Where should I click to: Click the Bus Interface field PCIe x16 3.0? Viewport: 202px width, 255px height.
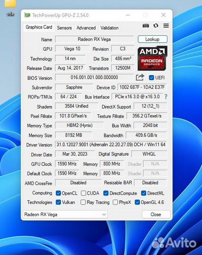pos(137,97)
